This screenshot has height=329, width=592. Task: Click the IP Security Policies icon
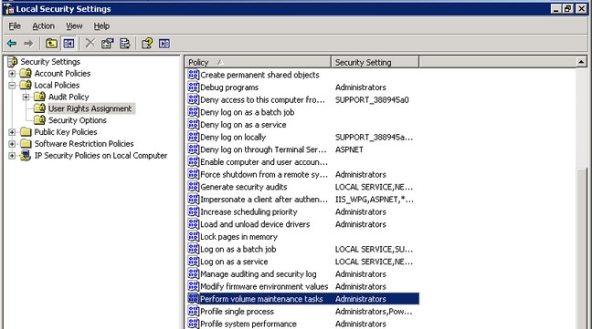tap(26, 156)
